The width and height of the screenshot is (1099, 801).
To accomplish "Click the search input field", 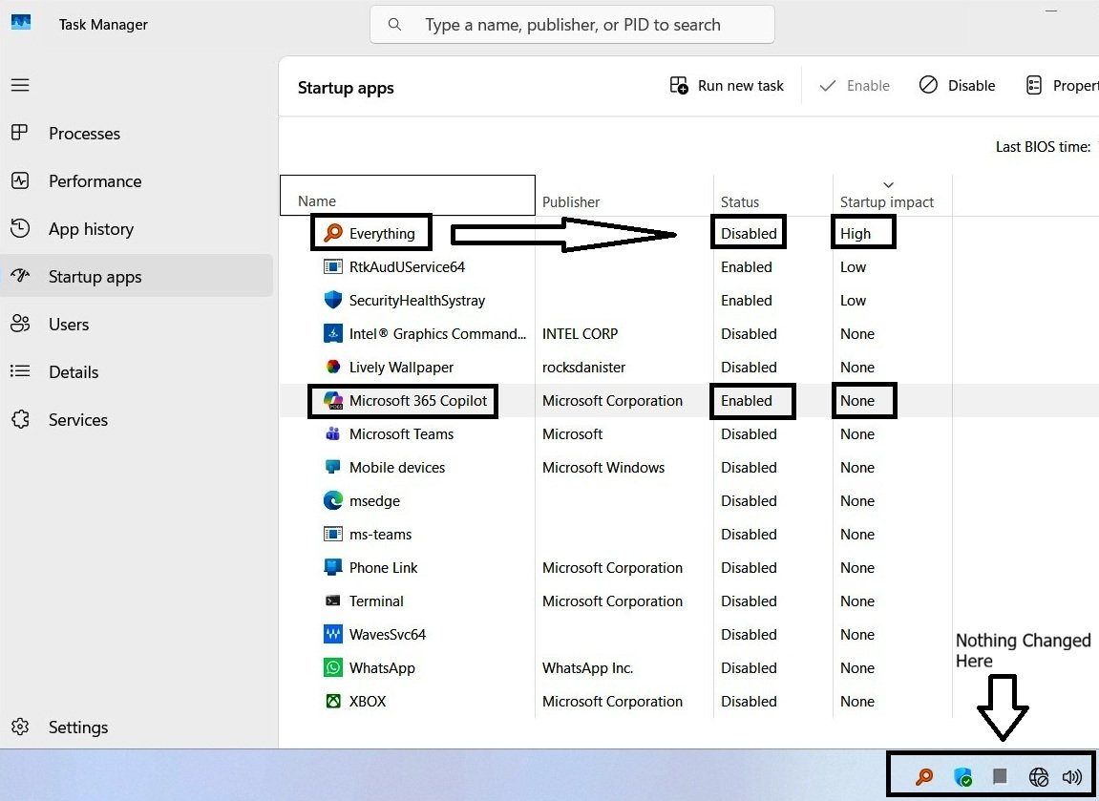I will pyautogui.click(x=572, y=25).
